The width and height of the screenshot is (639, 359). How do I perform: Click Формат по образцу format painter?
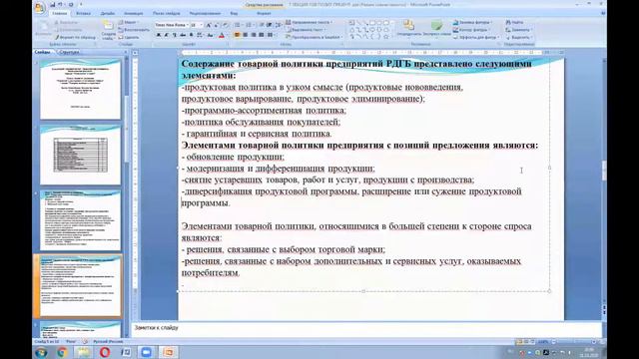(x=76, y=37)
